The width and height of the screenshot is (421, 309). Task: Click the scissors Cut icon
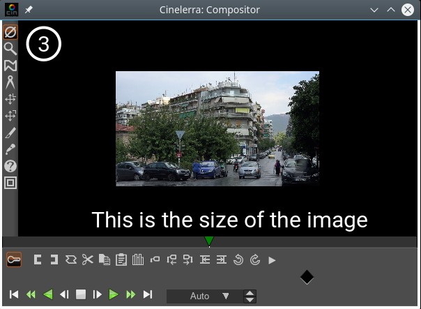coord(87,259)
